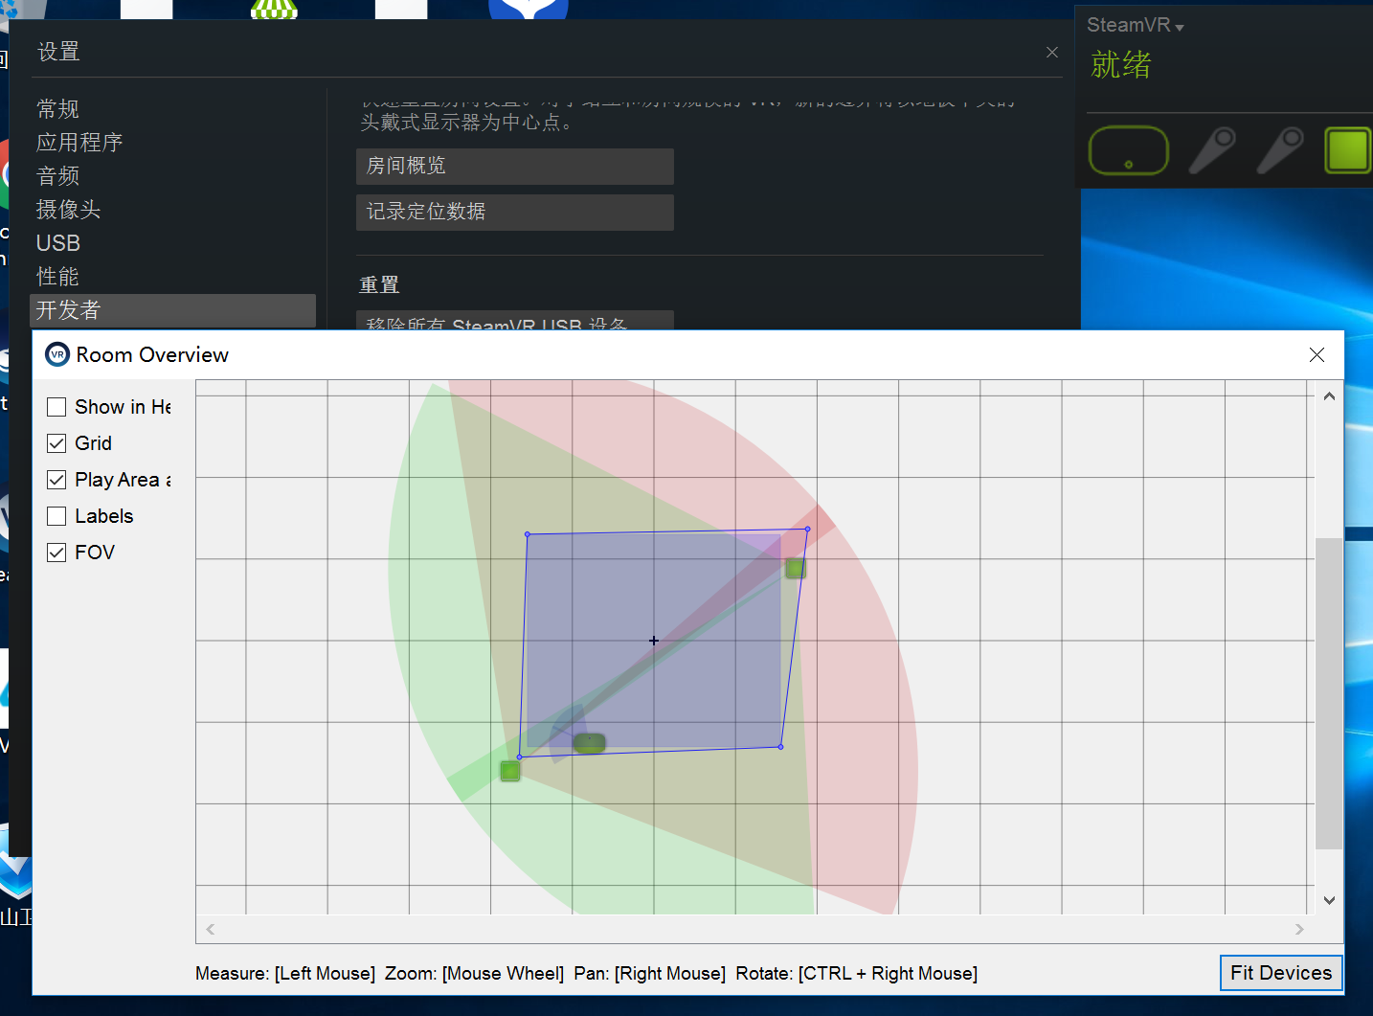
Task: Select the controller icon beside the base station icon
Action: [1280, 150]
